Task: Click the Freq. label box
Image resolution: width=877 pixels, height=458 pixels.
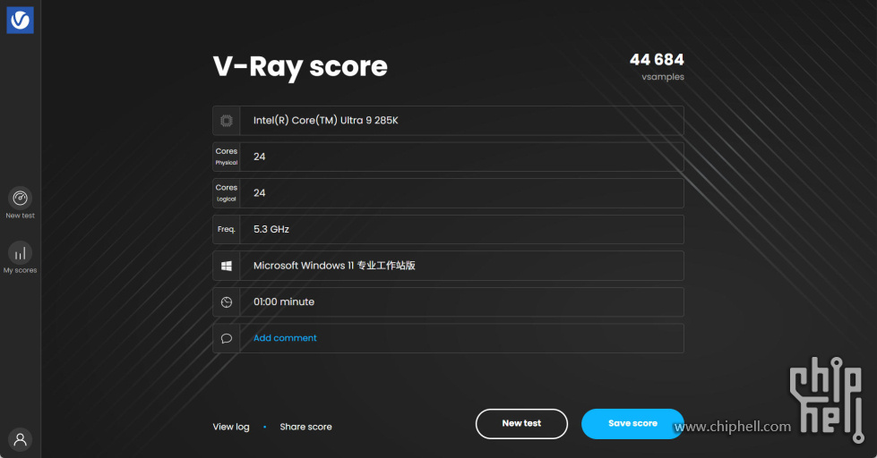Action: (x=227, y=230)
